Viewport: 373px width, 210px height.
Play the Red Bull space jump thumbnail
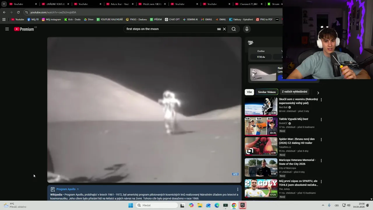[x=261, y=106]
